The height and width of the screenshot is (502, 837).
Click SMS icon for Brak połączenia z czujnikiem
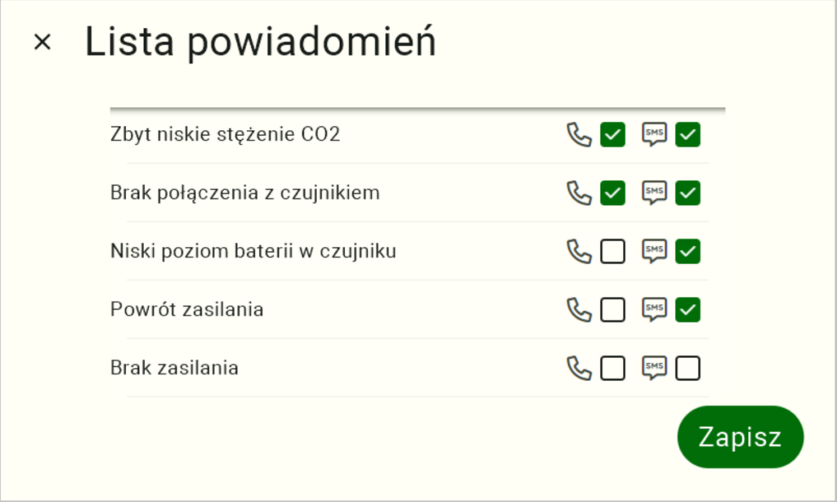pyautogui.click(x=655, y=193)
